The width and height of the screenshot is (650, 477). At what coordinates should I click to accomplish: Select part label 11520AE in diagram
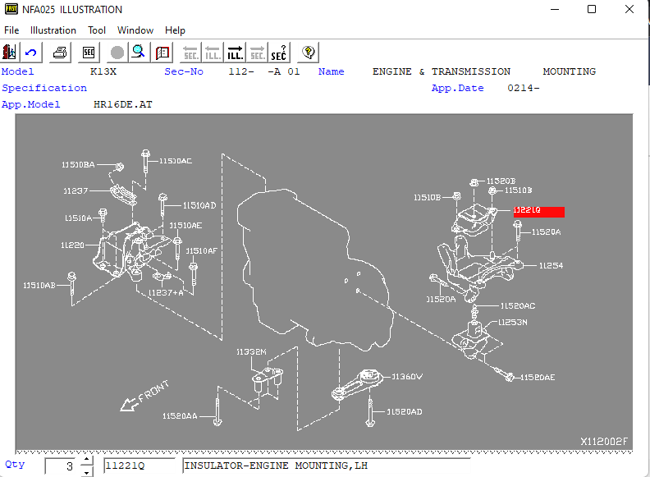(538, 378)
